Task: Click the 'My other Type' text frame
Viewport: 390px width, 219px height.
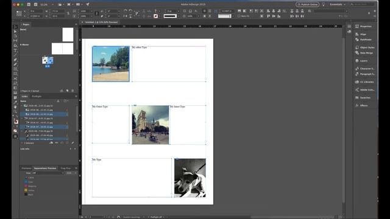Action: [x=169, y=64]
